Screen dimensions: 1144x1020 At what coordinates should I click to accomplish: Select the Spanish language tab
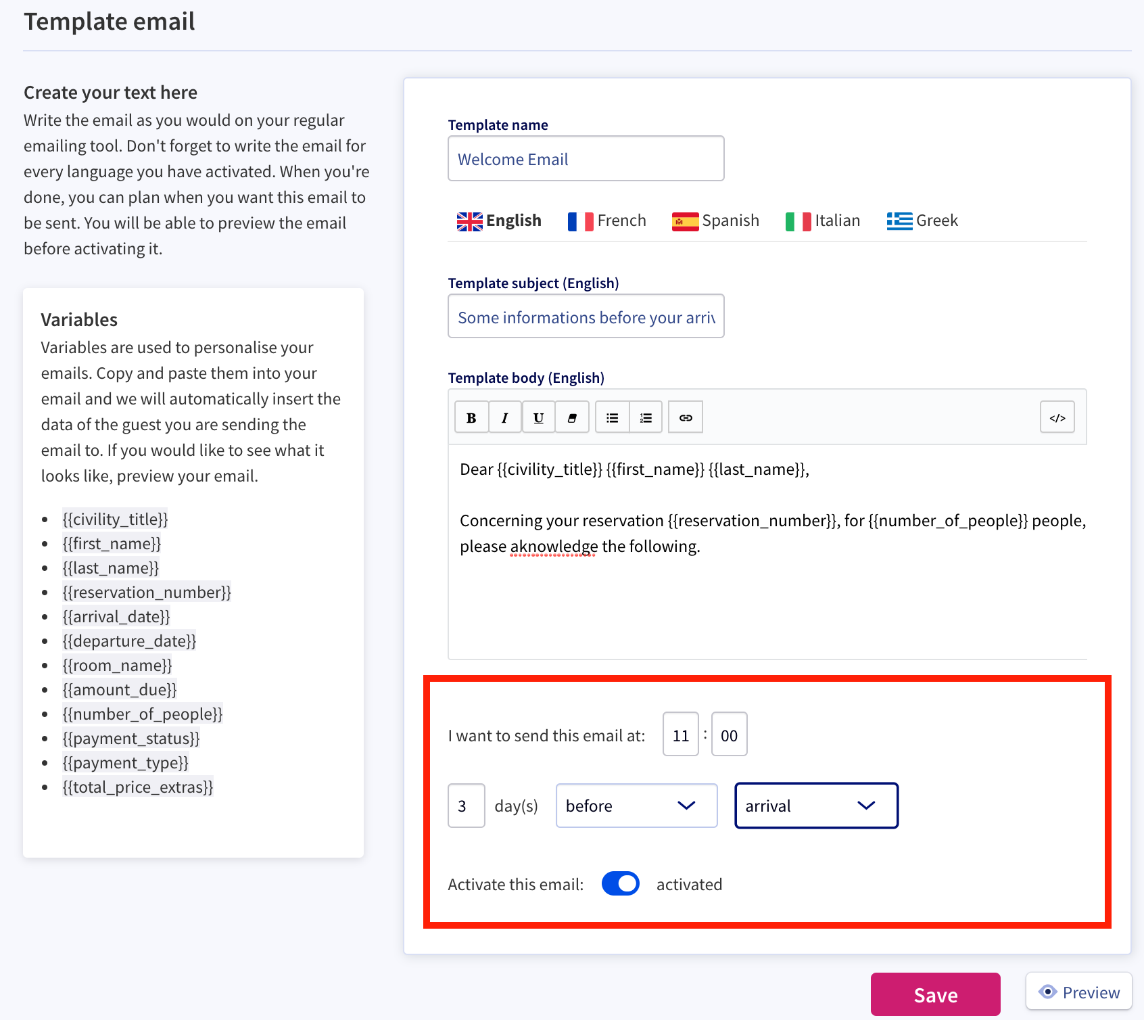(x=715, y=221)
